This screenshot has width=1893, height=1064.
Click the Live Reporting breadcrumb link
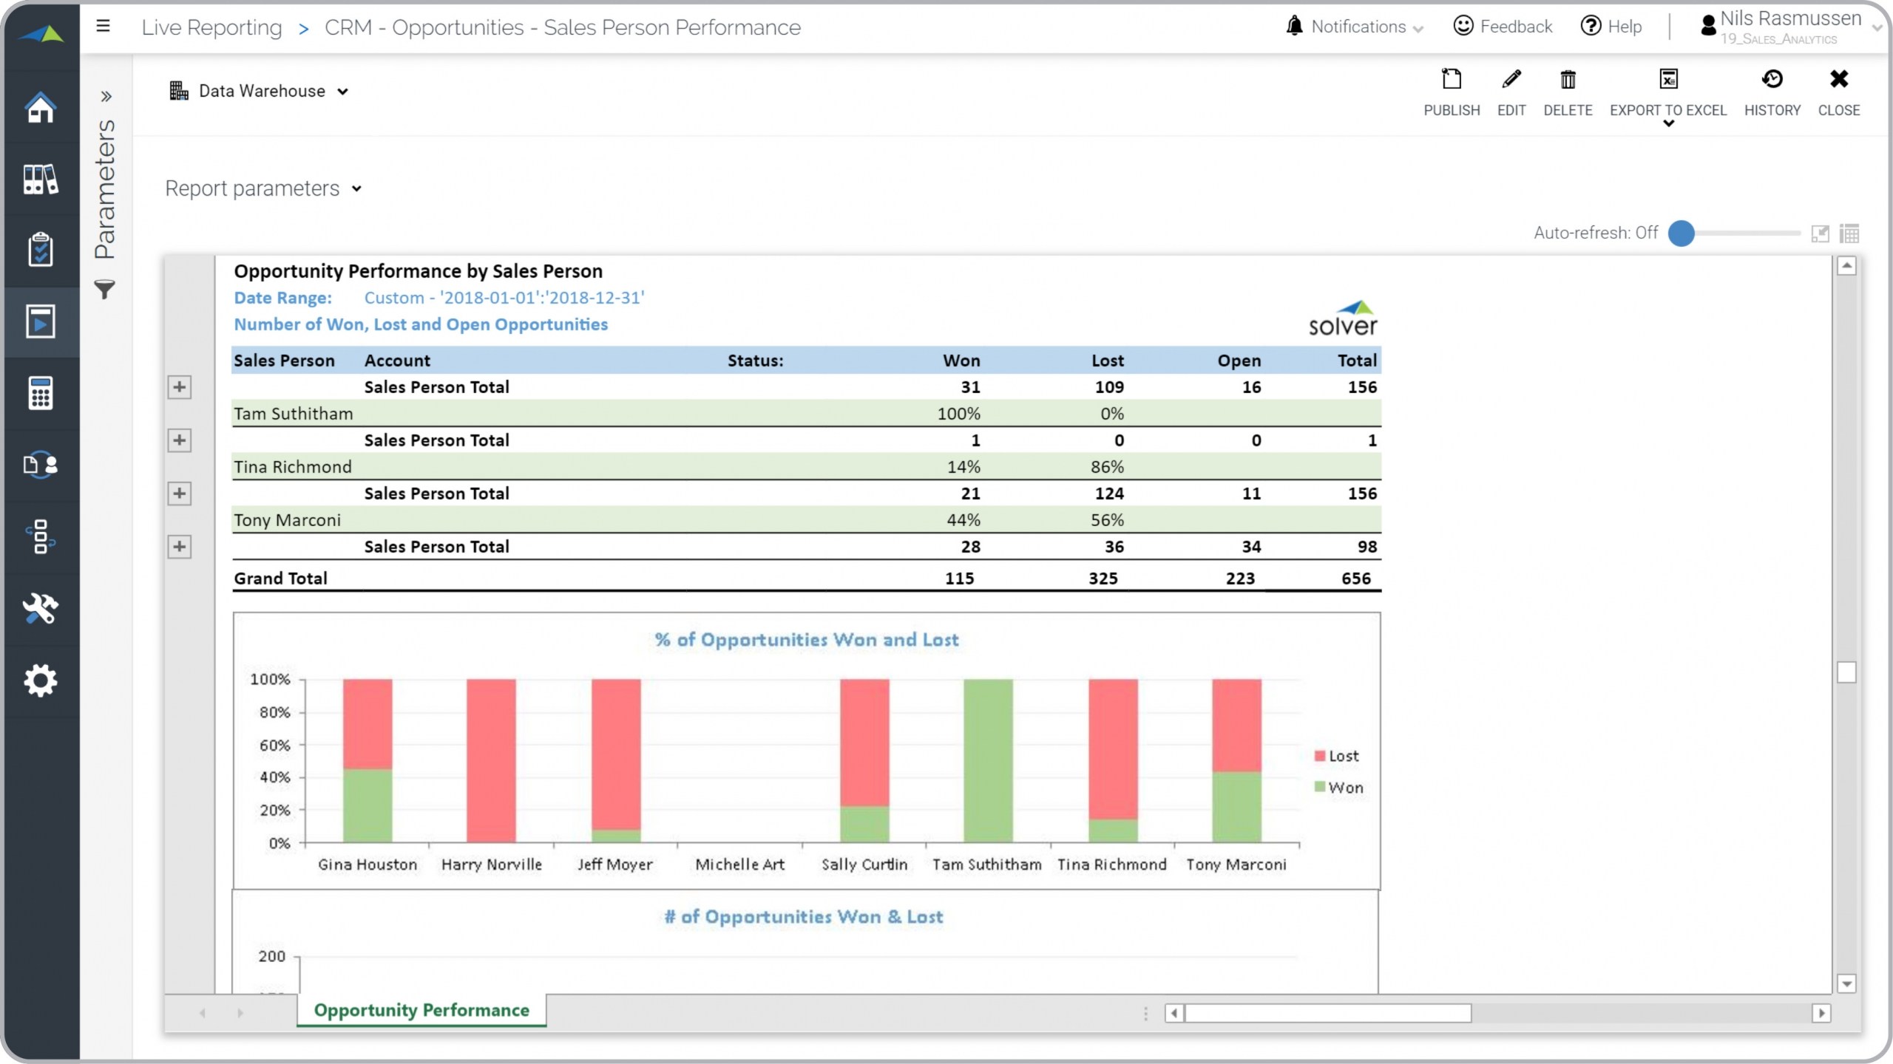(x=211, y=28)
